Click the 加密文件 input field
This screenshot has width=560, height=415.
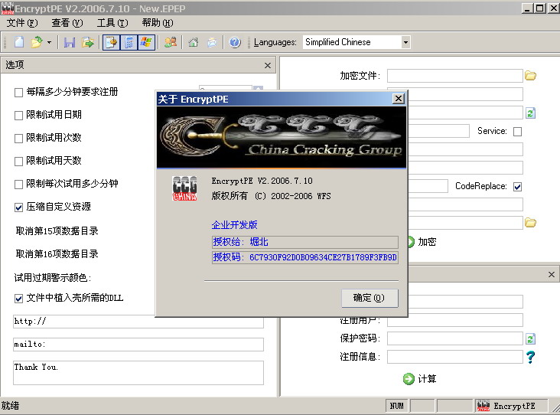(455, 76)
